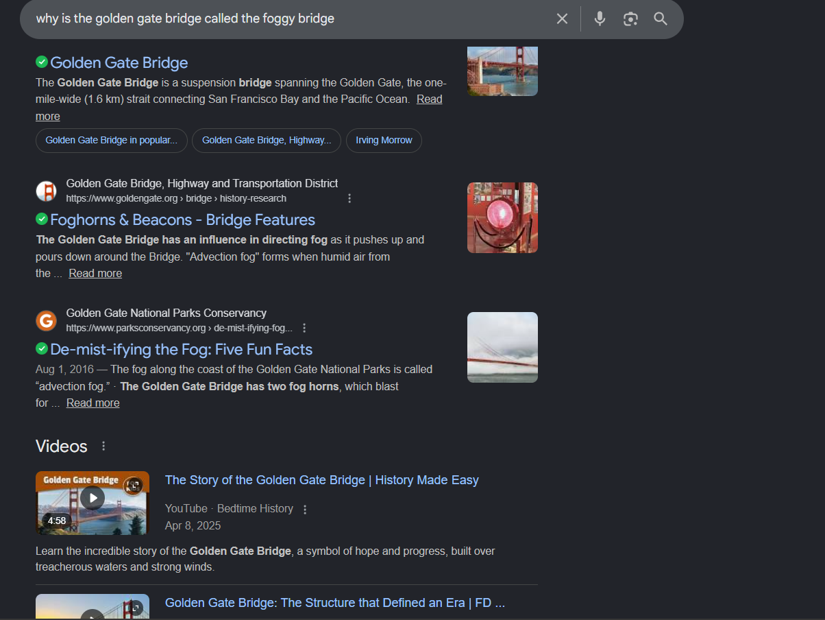Click Read more under Foghorns & Beacons snippet
Image resolution: width=825 pixels, height=620 pixels.
[x=95, y=273]
